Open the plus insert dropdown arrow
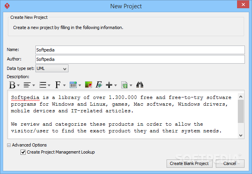 115,85
